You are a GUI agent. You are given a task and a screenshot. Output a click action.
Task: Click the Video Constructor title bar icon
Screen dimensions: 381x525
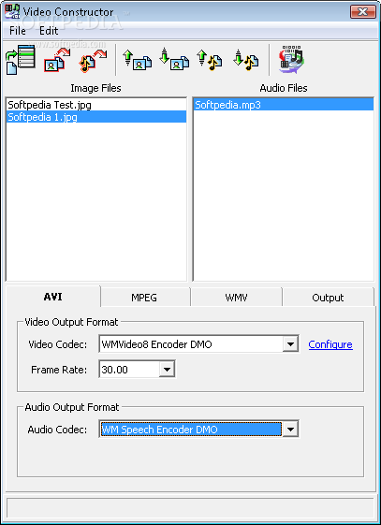coord(13,12)
